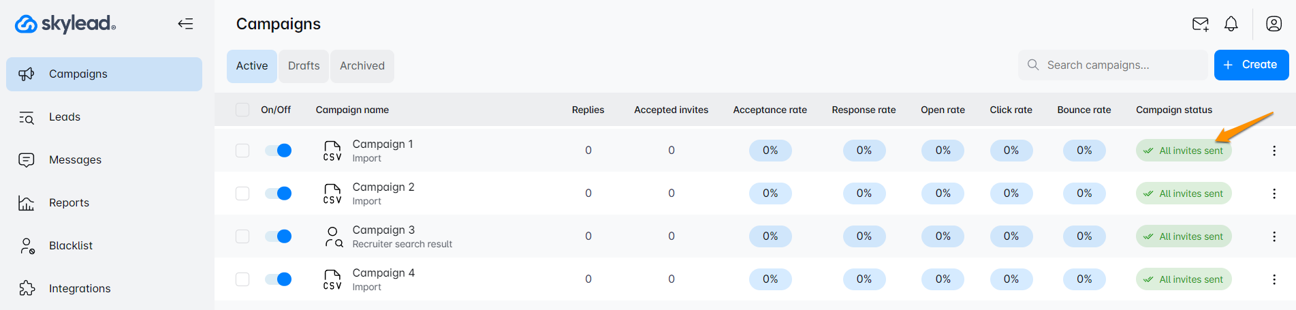Open the new message envelope icon
Viewport: 1296px width, 310px height.
tap(1200, 25)
